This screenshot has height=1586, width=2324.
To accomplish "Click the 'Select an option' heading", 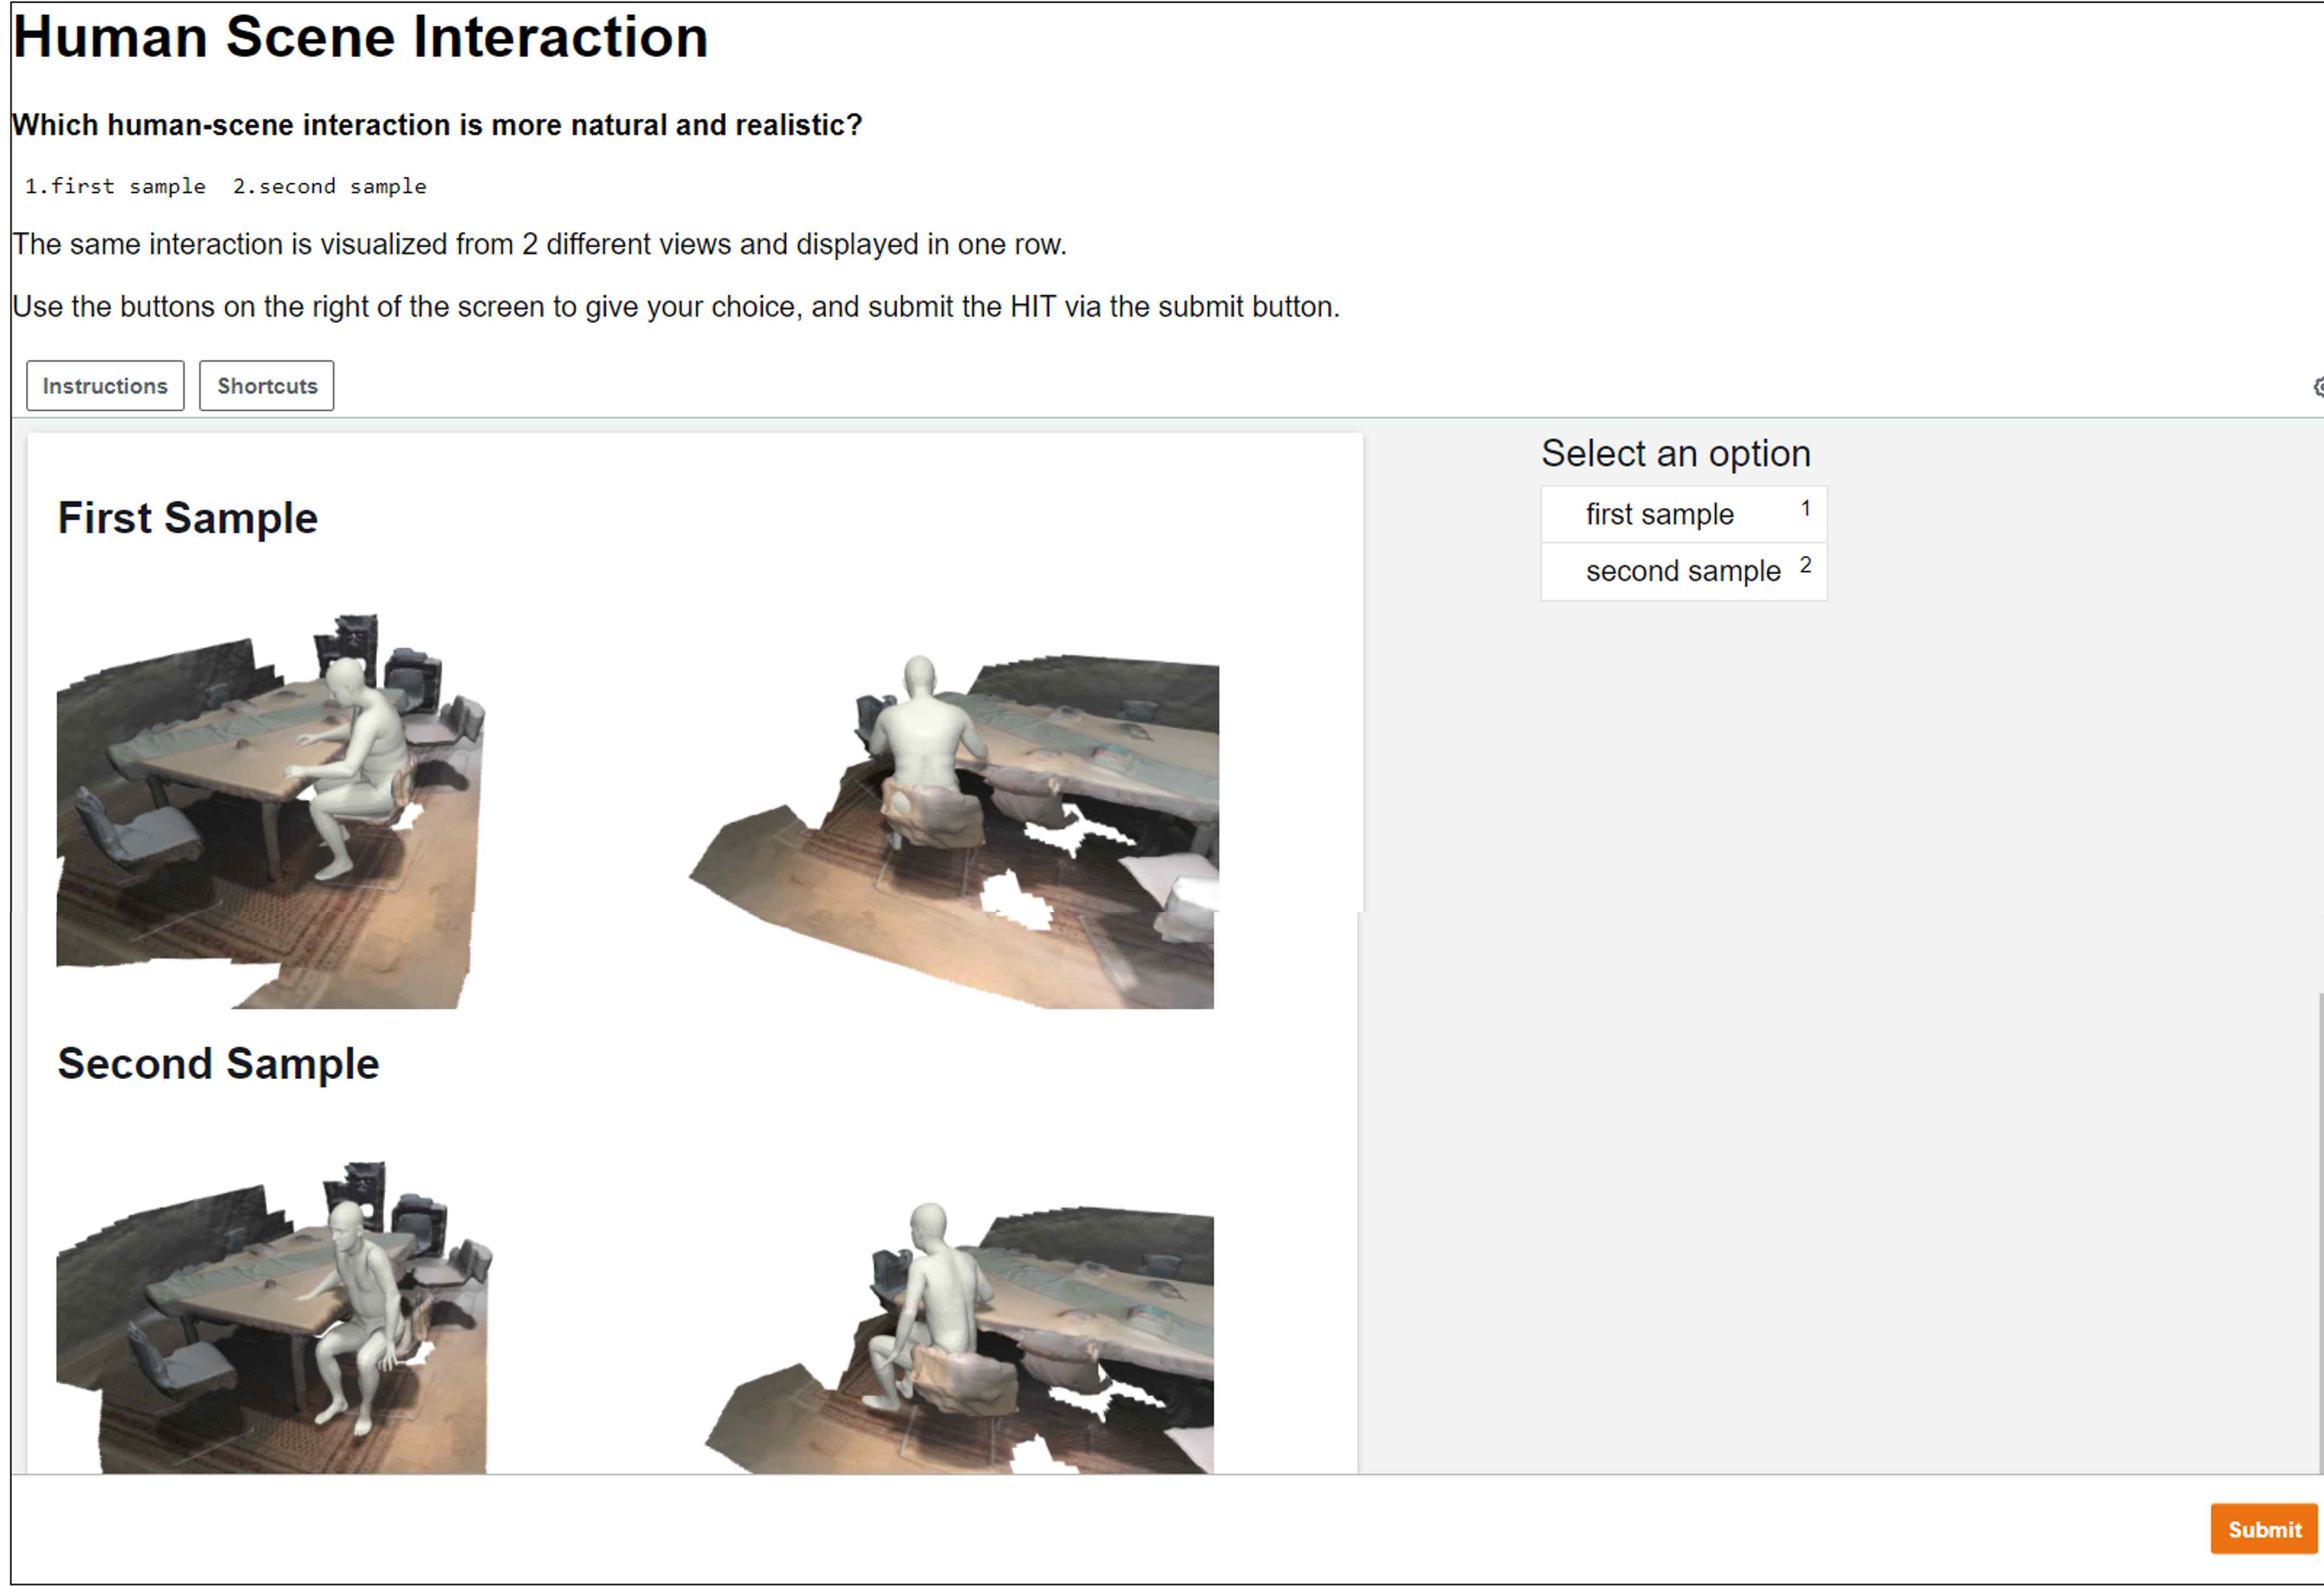I will (1675, 453).
